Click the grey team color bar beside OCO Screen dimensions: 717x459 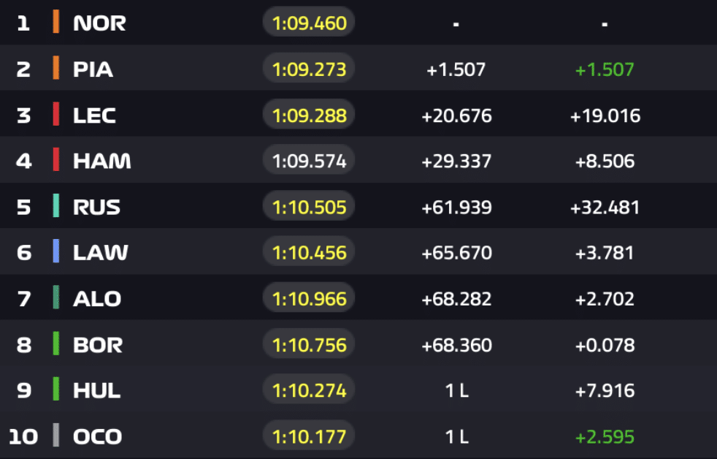tap(56, 436)
